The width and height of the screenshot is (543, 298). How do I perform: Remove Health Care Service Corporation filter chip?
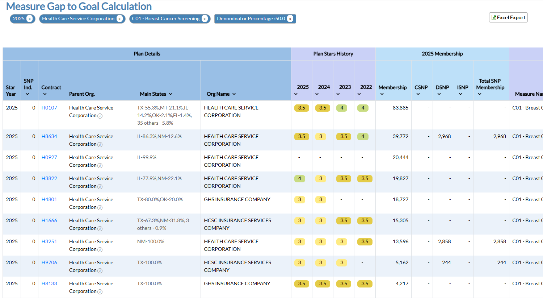(119, 19)
